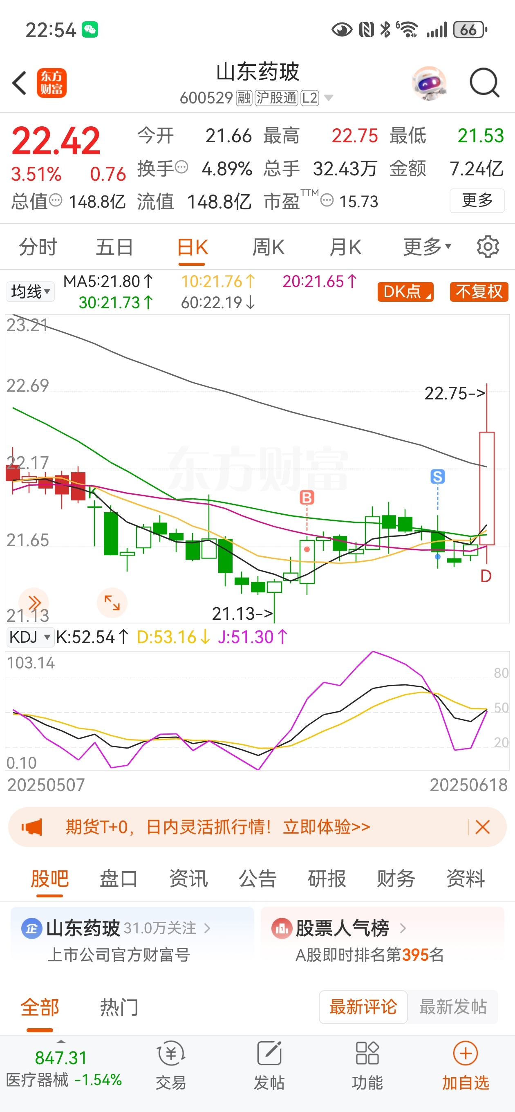The image size is (515, 1112).
Task: Sort by 最新发帖
Action: [453, 1007]
